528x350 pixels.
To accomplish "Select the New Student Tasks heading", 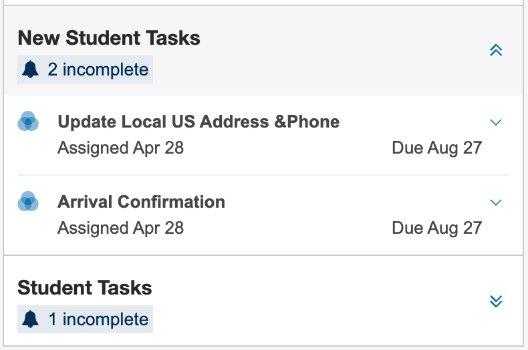I will coord(109,38).
